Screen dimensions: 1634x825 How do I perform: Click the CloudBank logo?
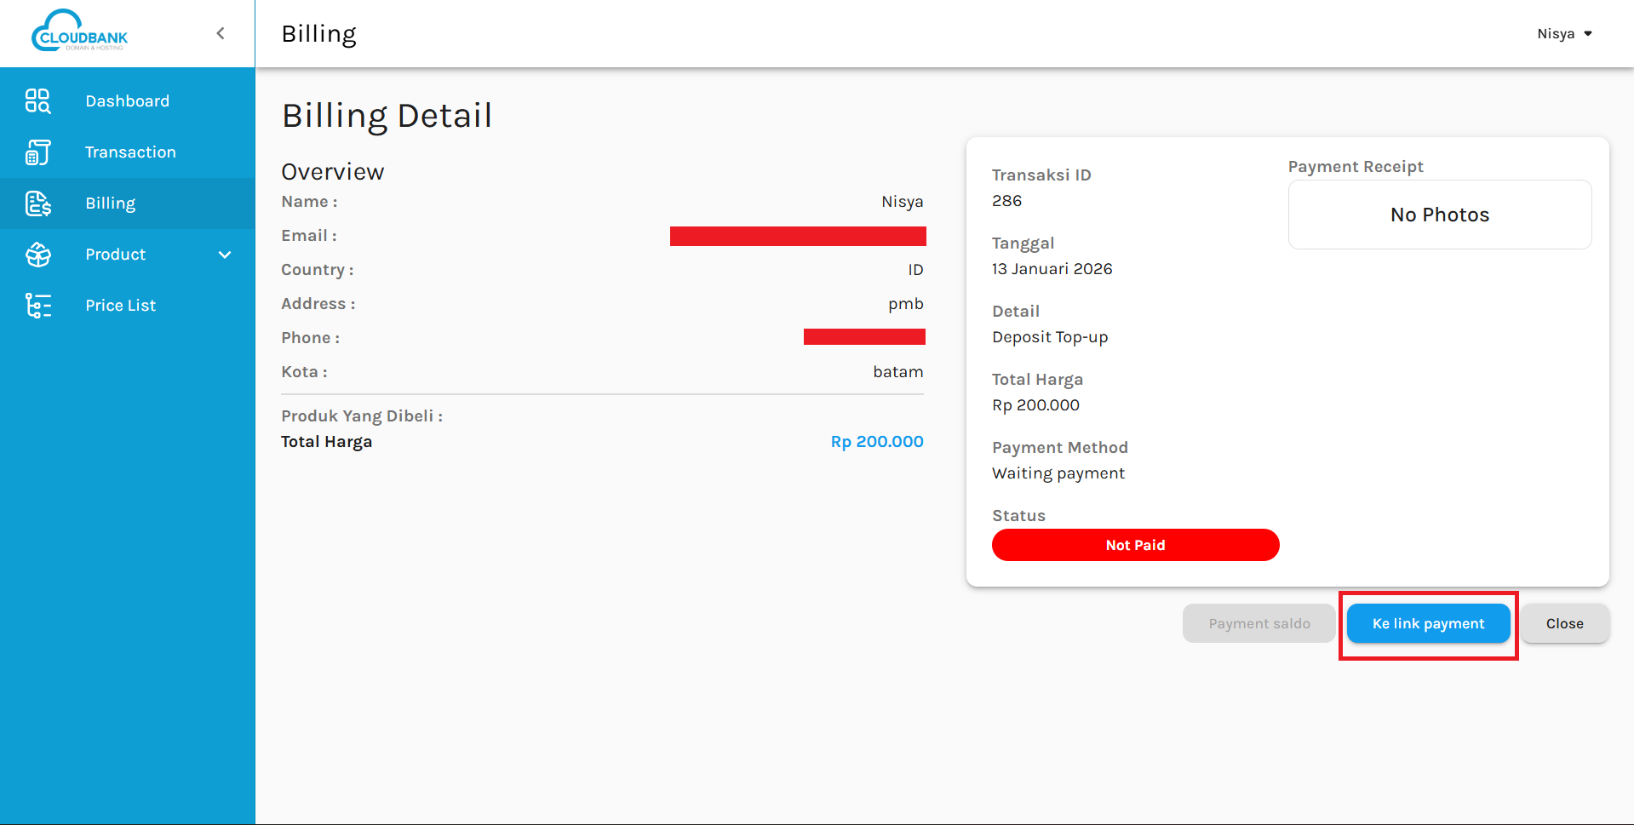pos(79,32)
